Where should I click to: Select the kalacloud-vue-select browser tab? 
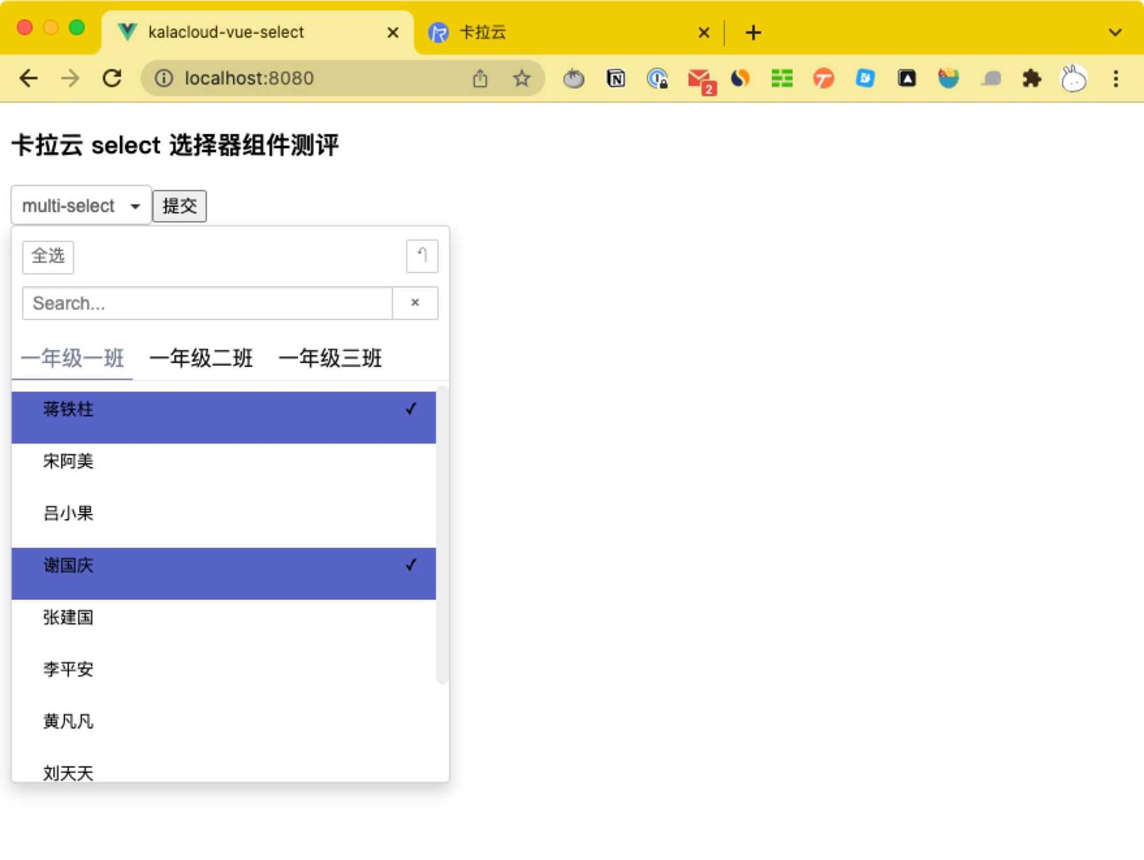(x=257, y=33)
